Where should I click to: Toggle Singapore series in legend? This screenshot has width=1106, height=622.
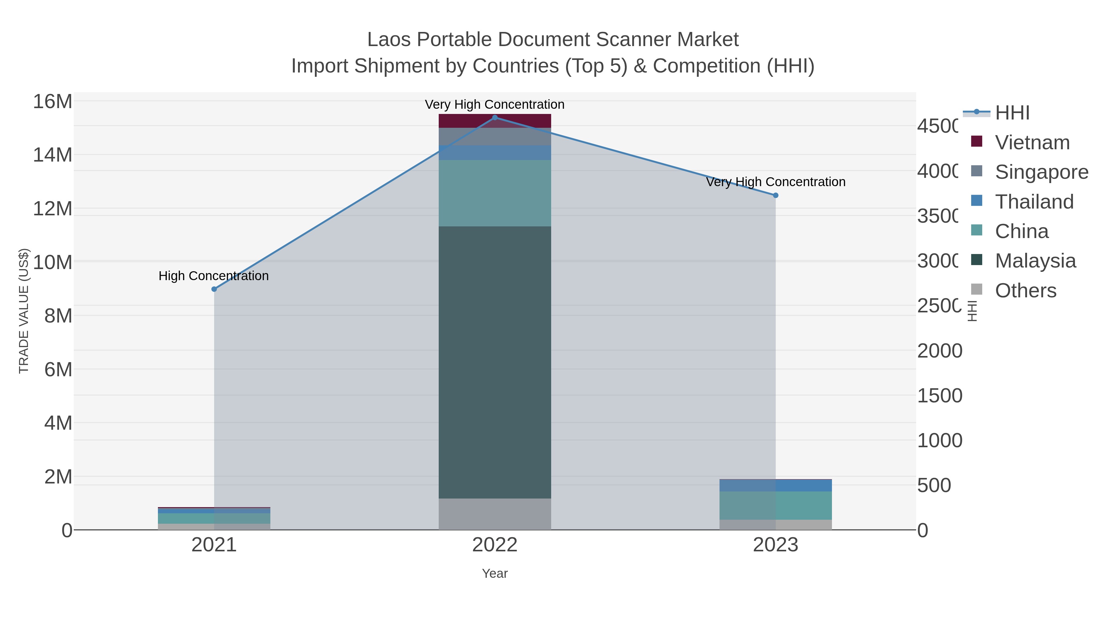pyautogui.click(x=1030, y=172)
